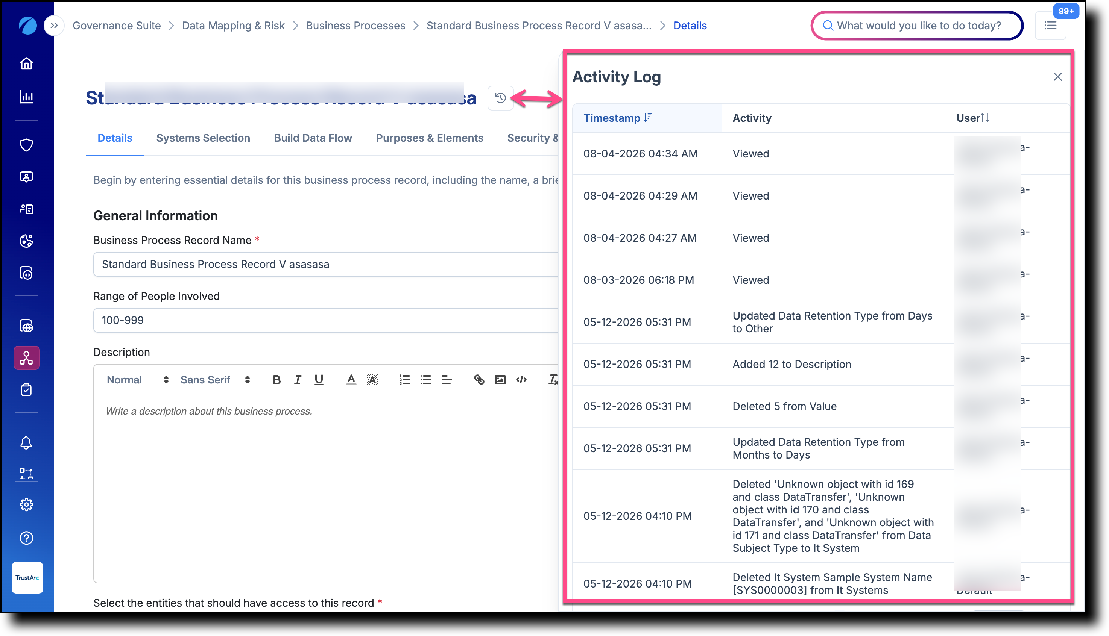
Task: Click 'Deleted 5 from Value' activity
Action: (x=784, y=406)
